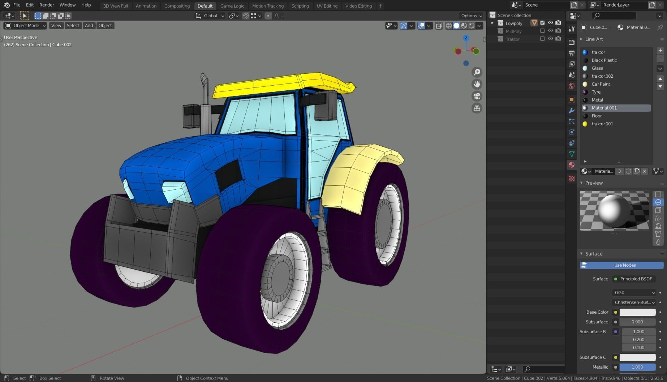The width and height of the screenshot is (667, 382).
Task: Collapse the Preview panel
Action: (582, 183)
